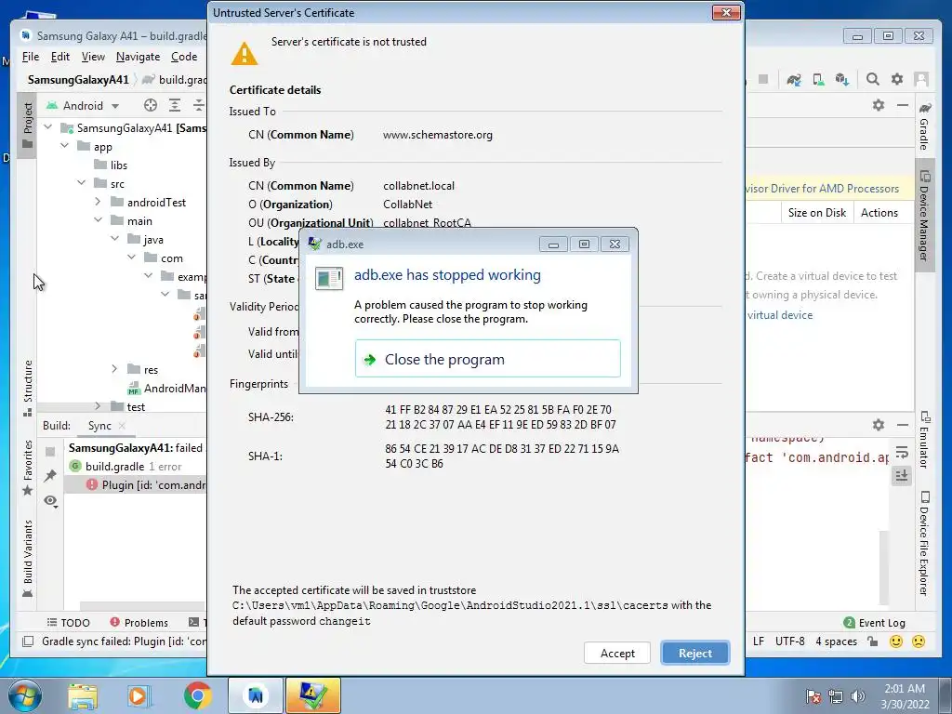Open the Device File Explorer side tab
Image resolution: width=952 pixels, height=714 pixels.
[x=924, y=543]
